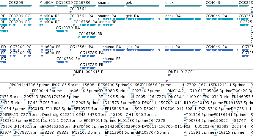Viewport: 253px width, 137px height.
Task: Select protein CG10339-PA
Action: tap(68, 59)
